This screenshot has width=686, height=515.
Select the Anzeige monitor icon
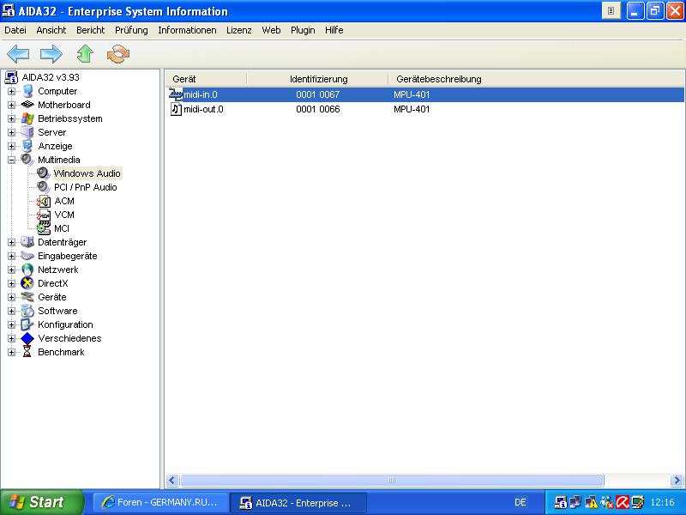27,146
